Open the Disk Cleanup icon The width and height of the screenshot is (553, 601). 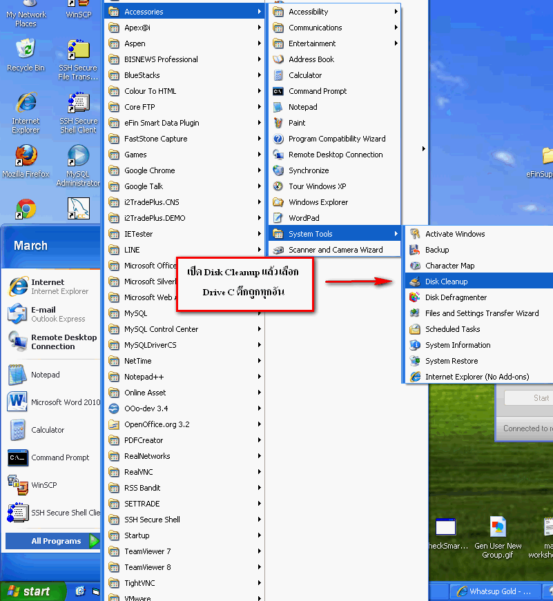pos(414,282)
